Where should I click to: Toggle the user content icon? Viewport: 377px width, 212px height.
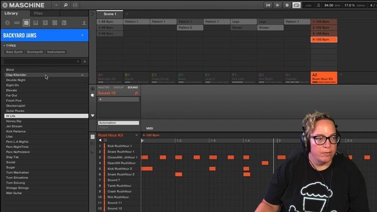(84, 23)
